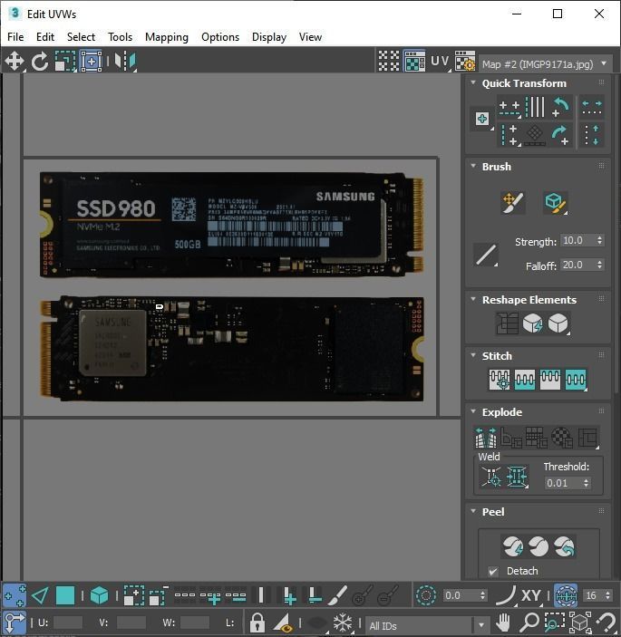
Task: Click the Weld Threshold value field
Action: click(563, 483)
